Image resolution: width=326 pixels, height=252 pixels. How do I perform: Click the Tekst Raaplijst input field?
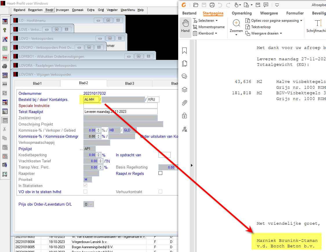[120, 112]
